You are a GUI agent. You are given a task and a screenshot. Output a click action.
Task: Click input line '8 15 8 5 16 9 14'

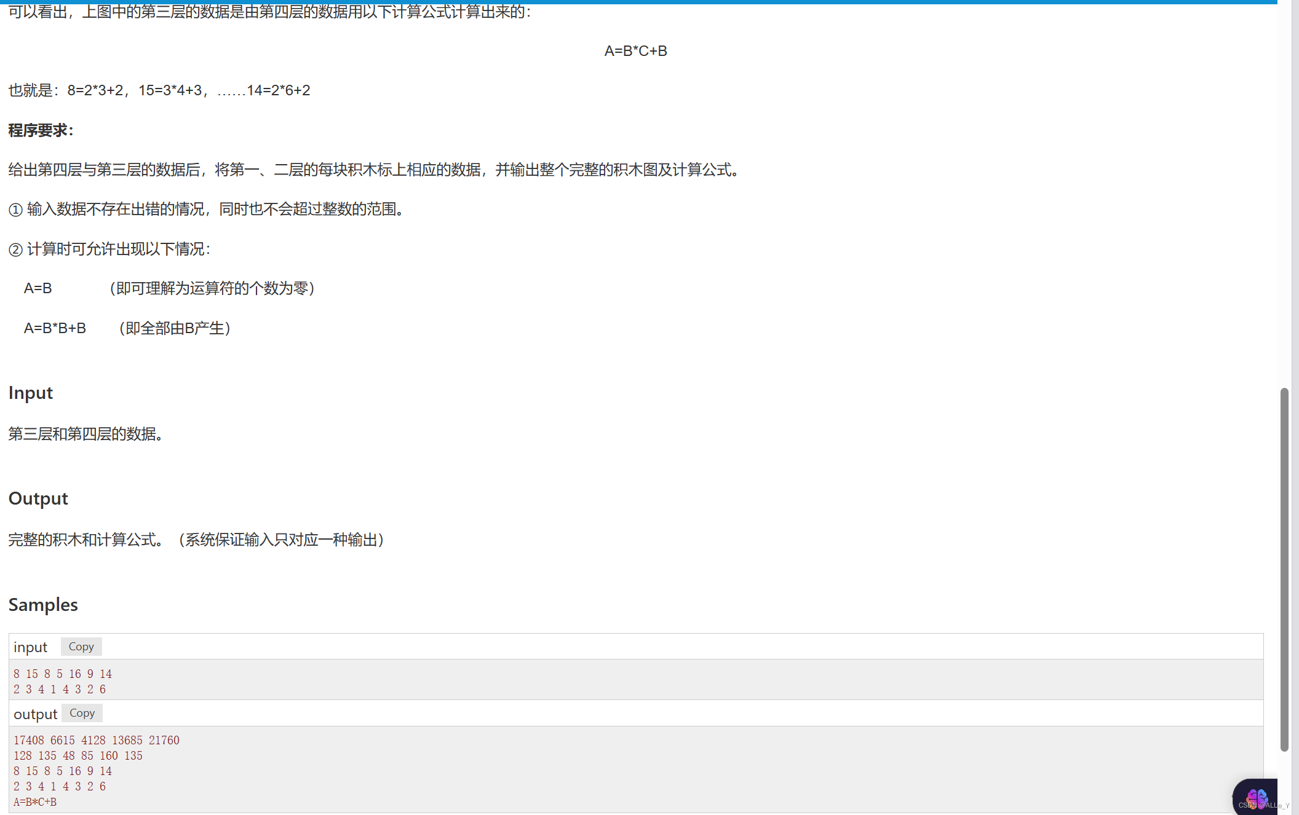pos(63,674)
